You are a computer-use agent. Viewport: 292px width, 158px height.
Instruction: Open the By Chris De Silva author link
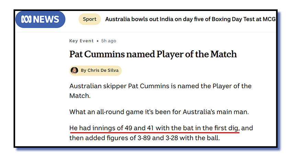(99, 70)
